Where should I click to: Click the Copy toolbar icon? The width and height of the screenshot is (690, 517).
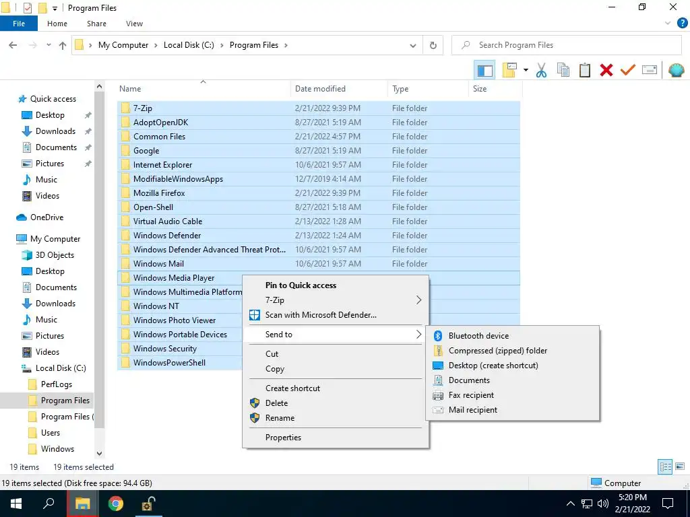click(563, 70)
